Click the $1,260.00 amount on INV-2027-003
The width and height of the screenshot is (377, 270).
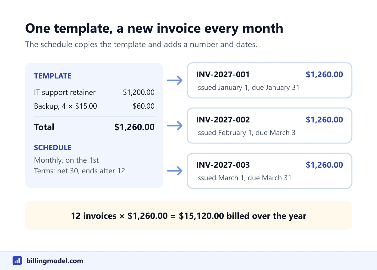[325, 165]
